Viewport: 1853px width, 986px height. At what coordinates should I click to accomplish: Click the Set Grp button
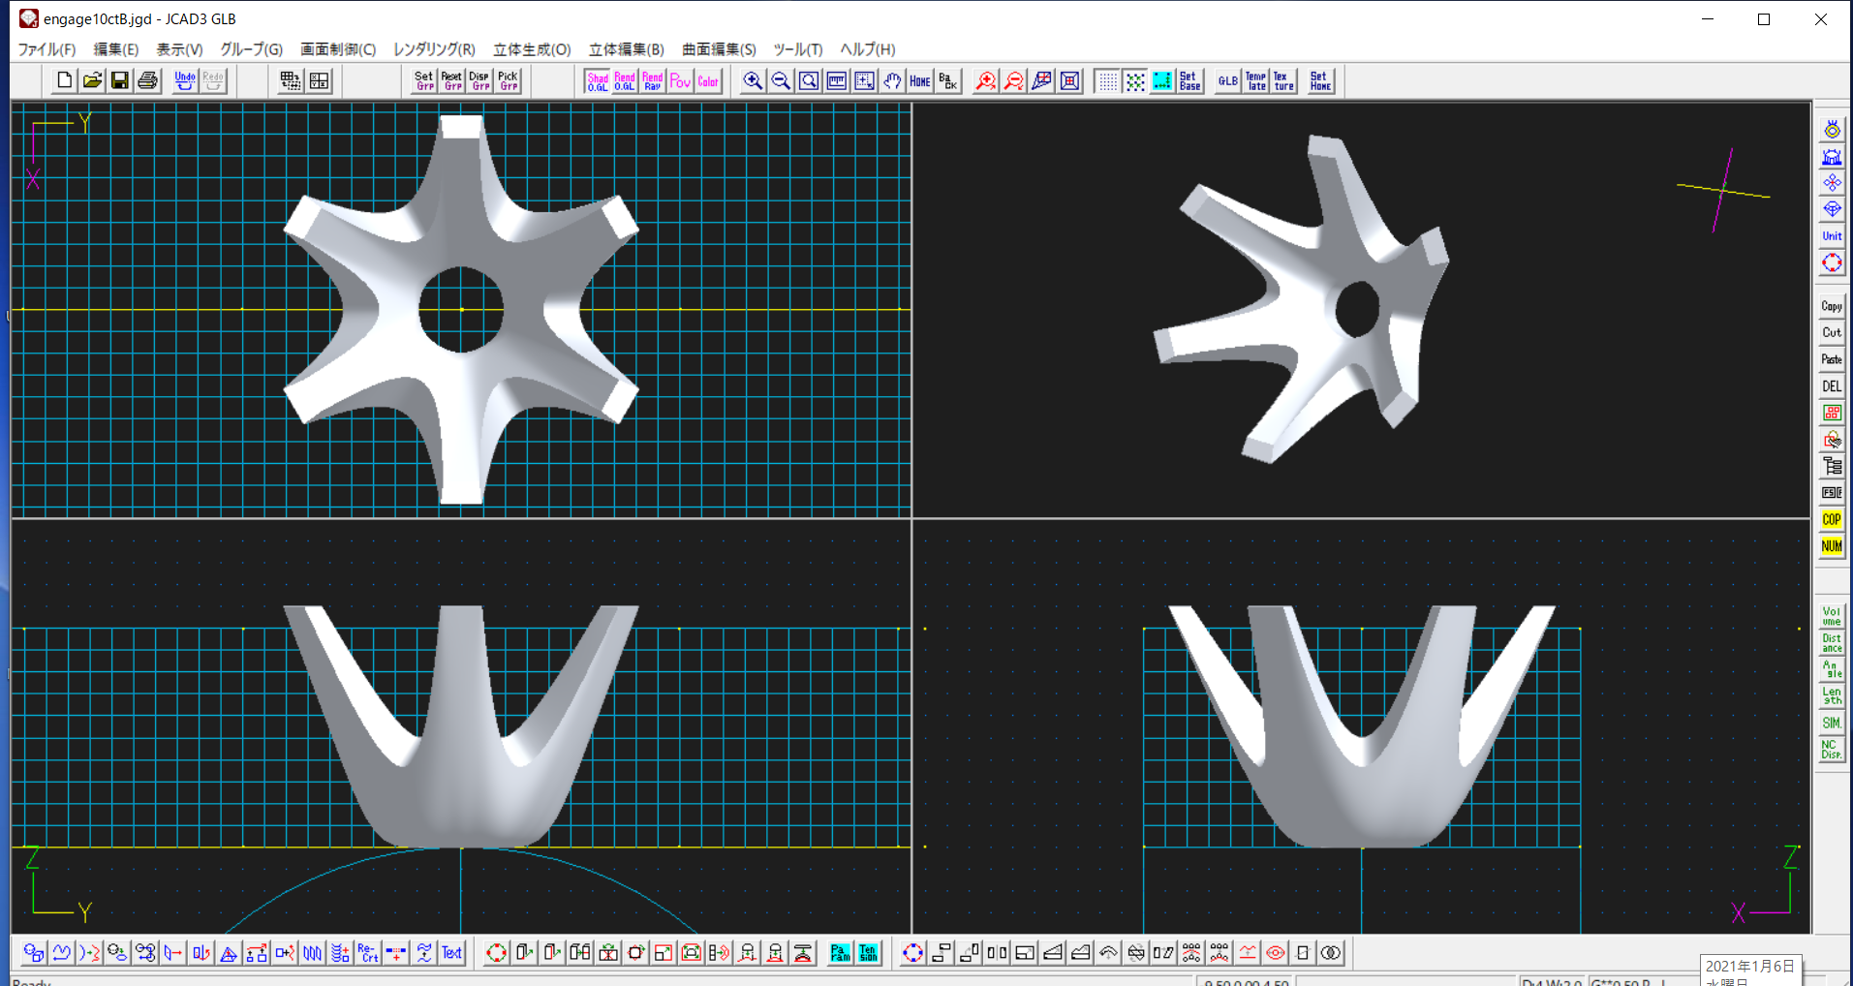click(x=424, y=80)
